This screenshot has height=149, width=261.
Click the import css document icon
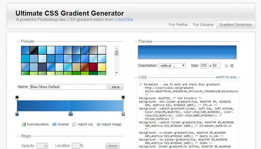[74, 124]
